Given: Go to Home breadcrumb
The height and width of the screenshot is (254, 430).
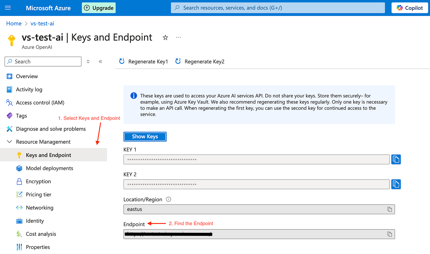Looking at the screenshot, I should click(x=14, y=24).
